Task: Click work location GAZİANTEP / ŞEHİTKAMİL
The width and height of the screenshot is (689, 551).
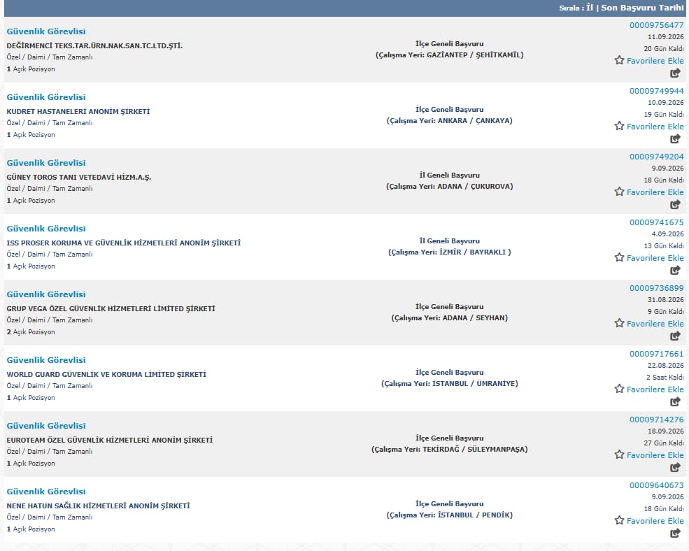Action: (x=450, y=55)
